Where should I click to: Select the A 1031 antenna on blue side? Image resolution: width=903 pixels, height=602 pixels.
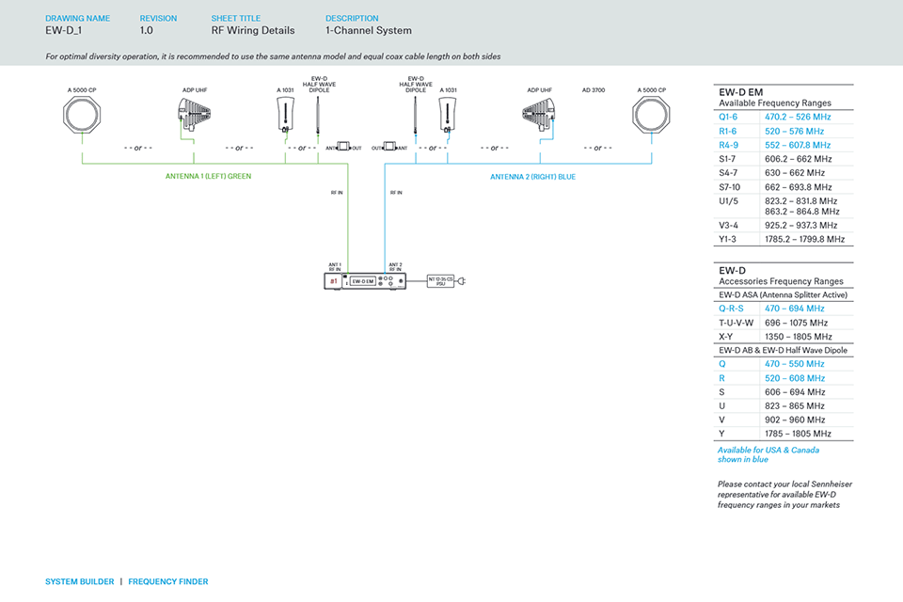[x=448, y=115]
